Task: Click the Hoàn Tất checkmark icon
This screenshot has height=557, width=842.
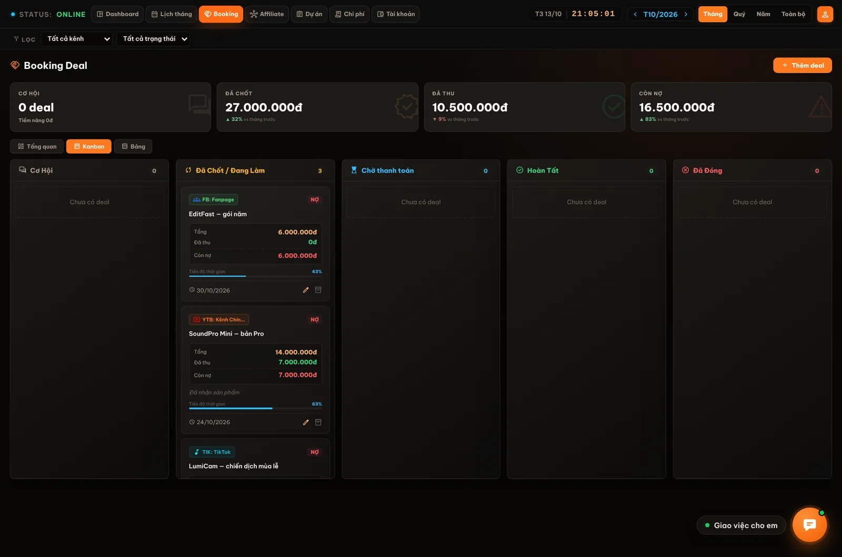Action: pos(520,170)
